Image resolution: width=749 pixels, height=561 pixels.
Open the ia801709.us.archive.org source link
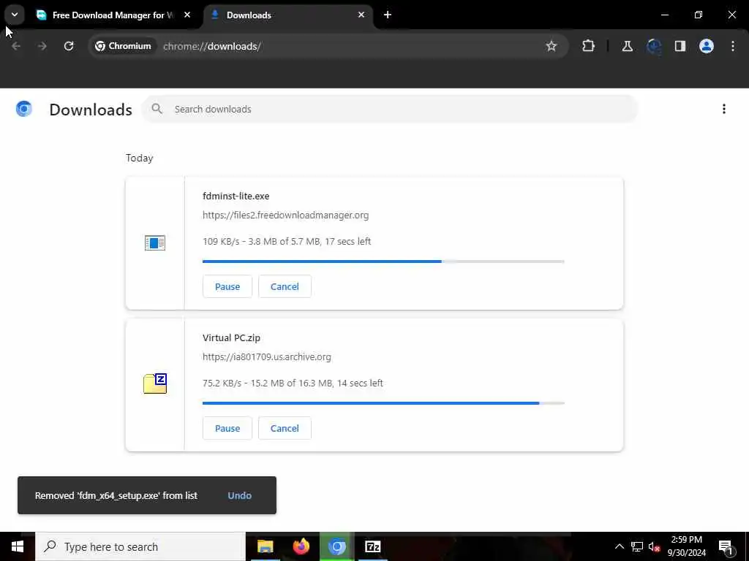[266, 356]
